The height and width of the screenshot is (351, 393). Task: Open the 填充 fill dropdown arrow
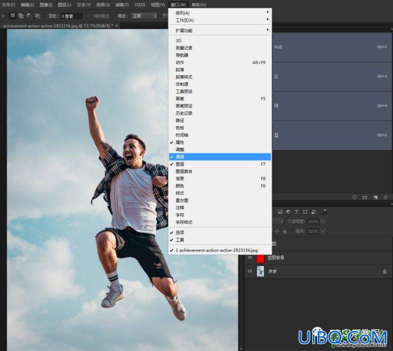point(323,231)
